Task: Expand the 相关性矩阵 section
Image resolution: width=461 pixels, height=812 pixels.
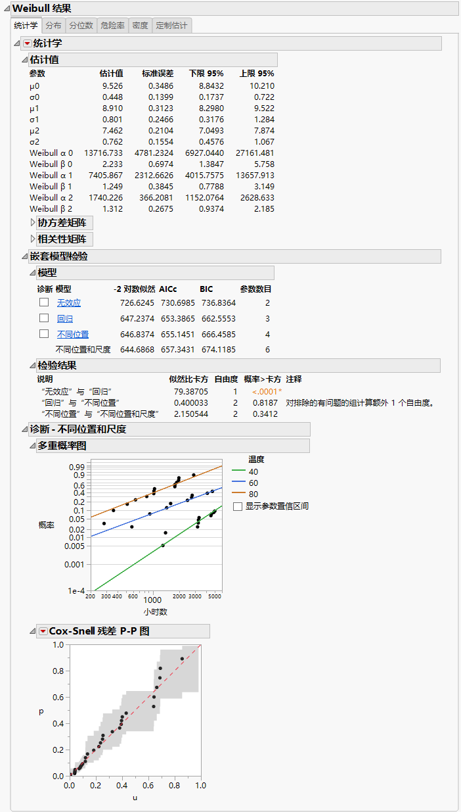Action: click(33, 239)
